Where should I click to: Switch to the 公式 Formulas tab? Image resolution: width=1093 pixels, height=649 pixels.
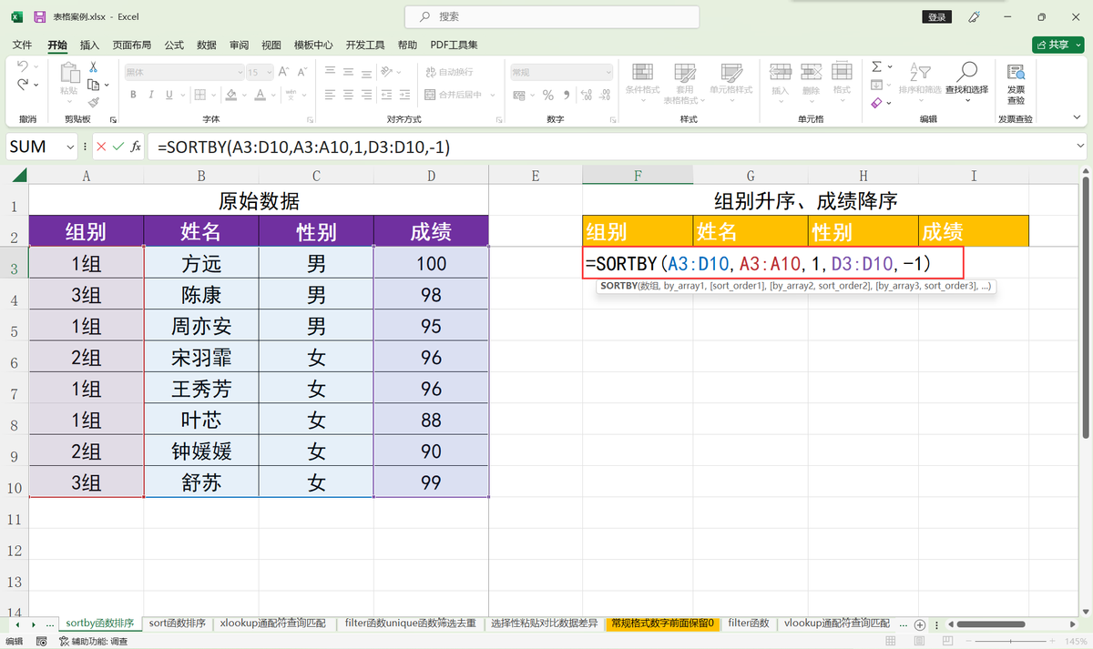pyautogui.click(x=174, y=45)
